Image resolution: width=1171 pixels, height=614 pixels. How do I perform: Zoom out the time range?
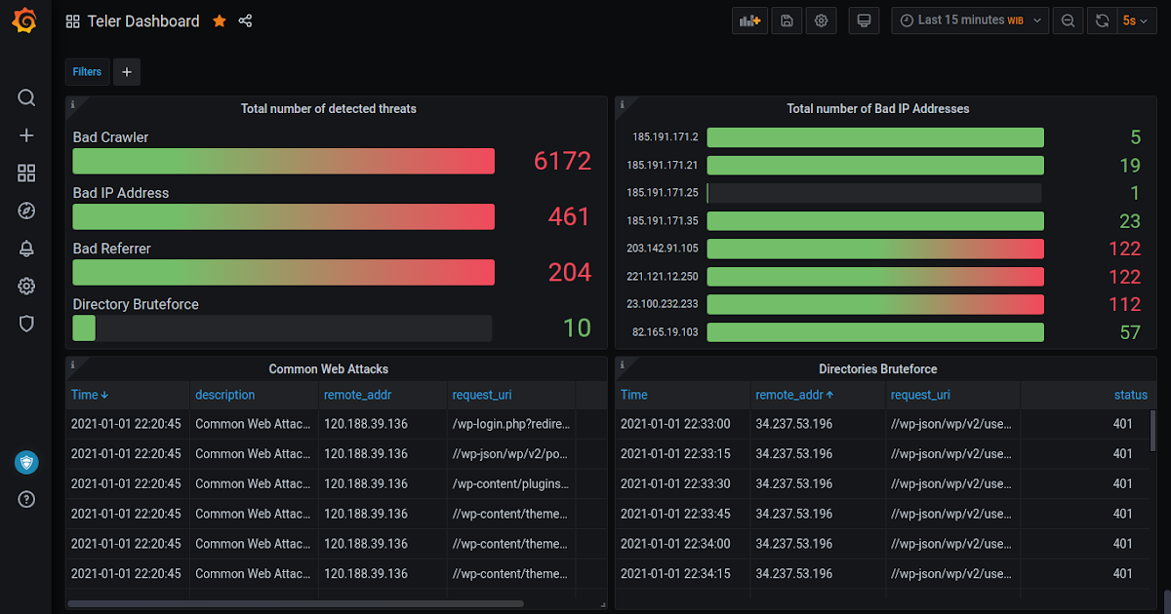coord(1069,20)
